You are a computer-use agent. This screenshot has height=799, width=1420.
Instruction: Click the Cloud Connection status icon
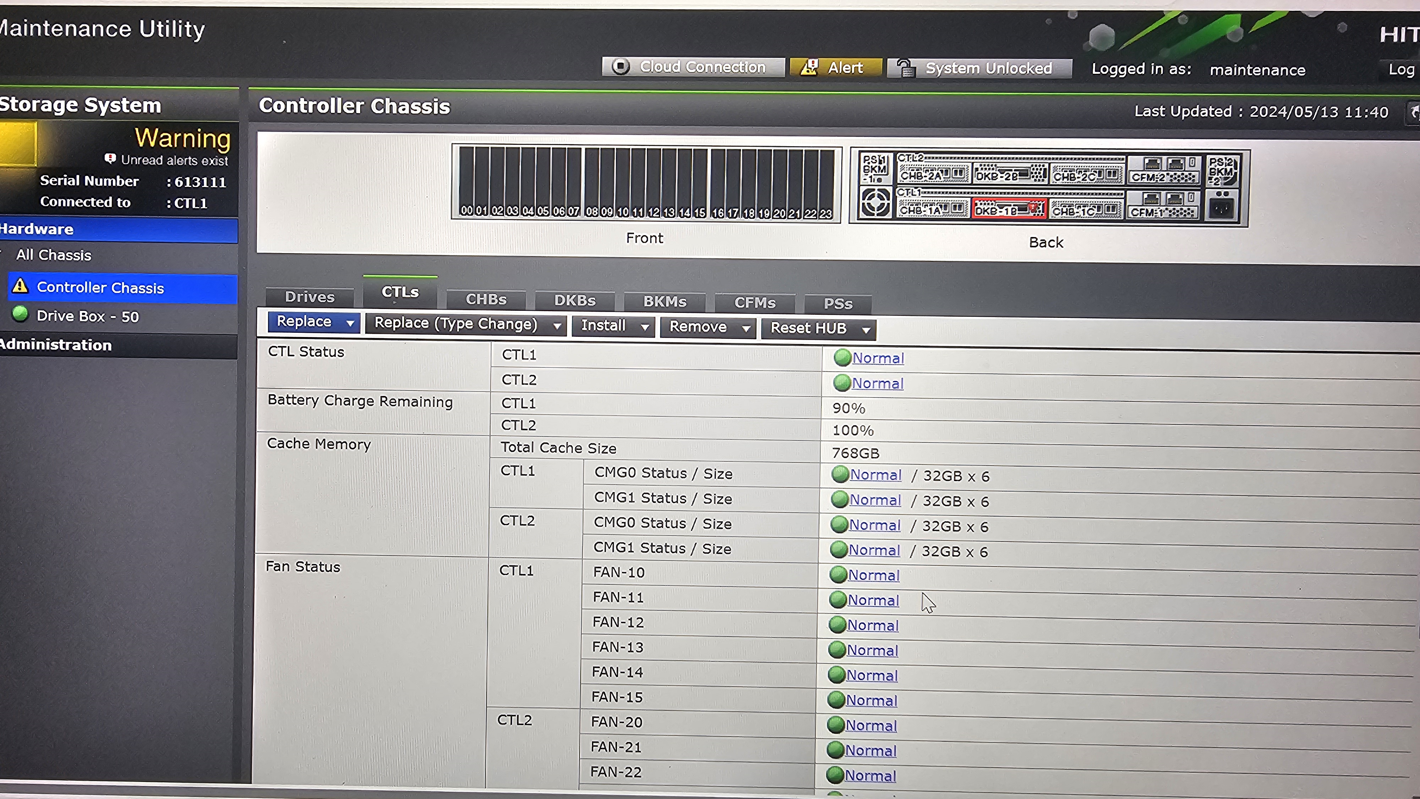[621, 67]
